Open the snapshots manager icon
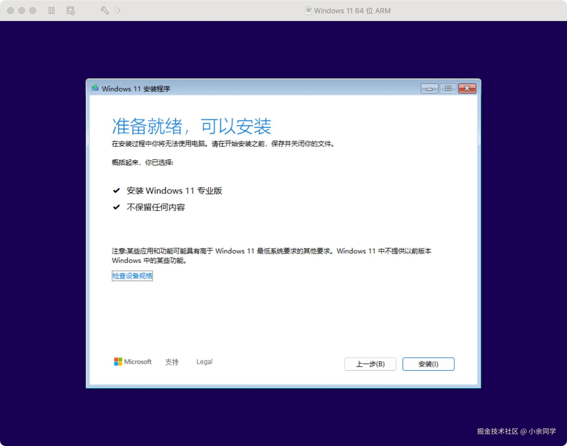567x446 pixels. pyautogui.click(x=71, y=11)
